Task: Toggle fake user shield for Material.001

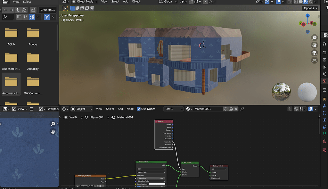Action: (225, 109)
